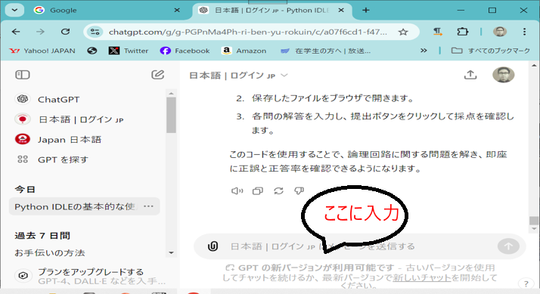Reload the current page

click(65, 32)
